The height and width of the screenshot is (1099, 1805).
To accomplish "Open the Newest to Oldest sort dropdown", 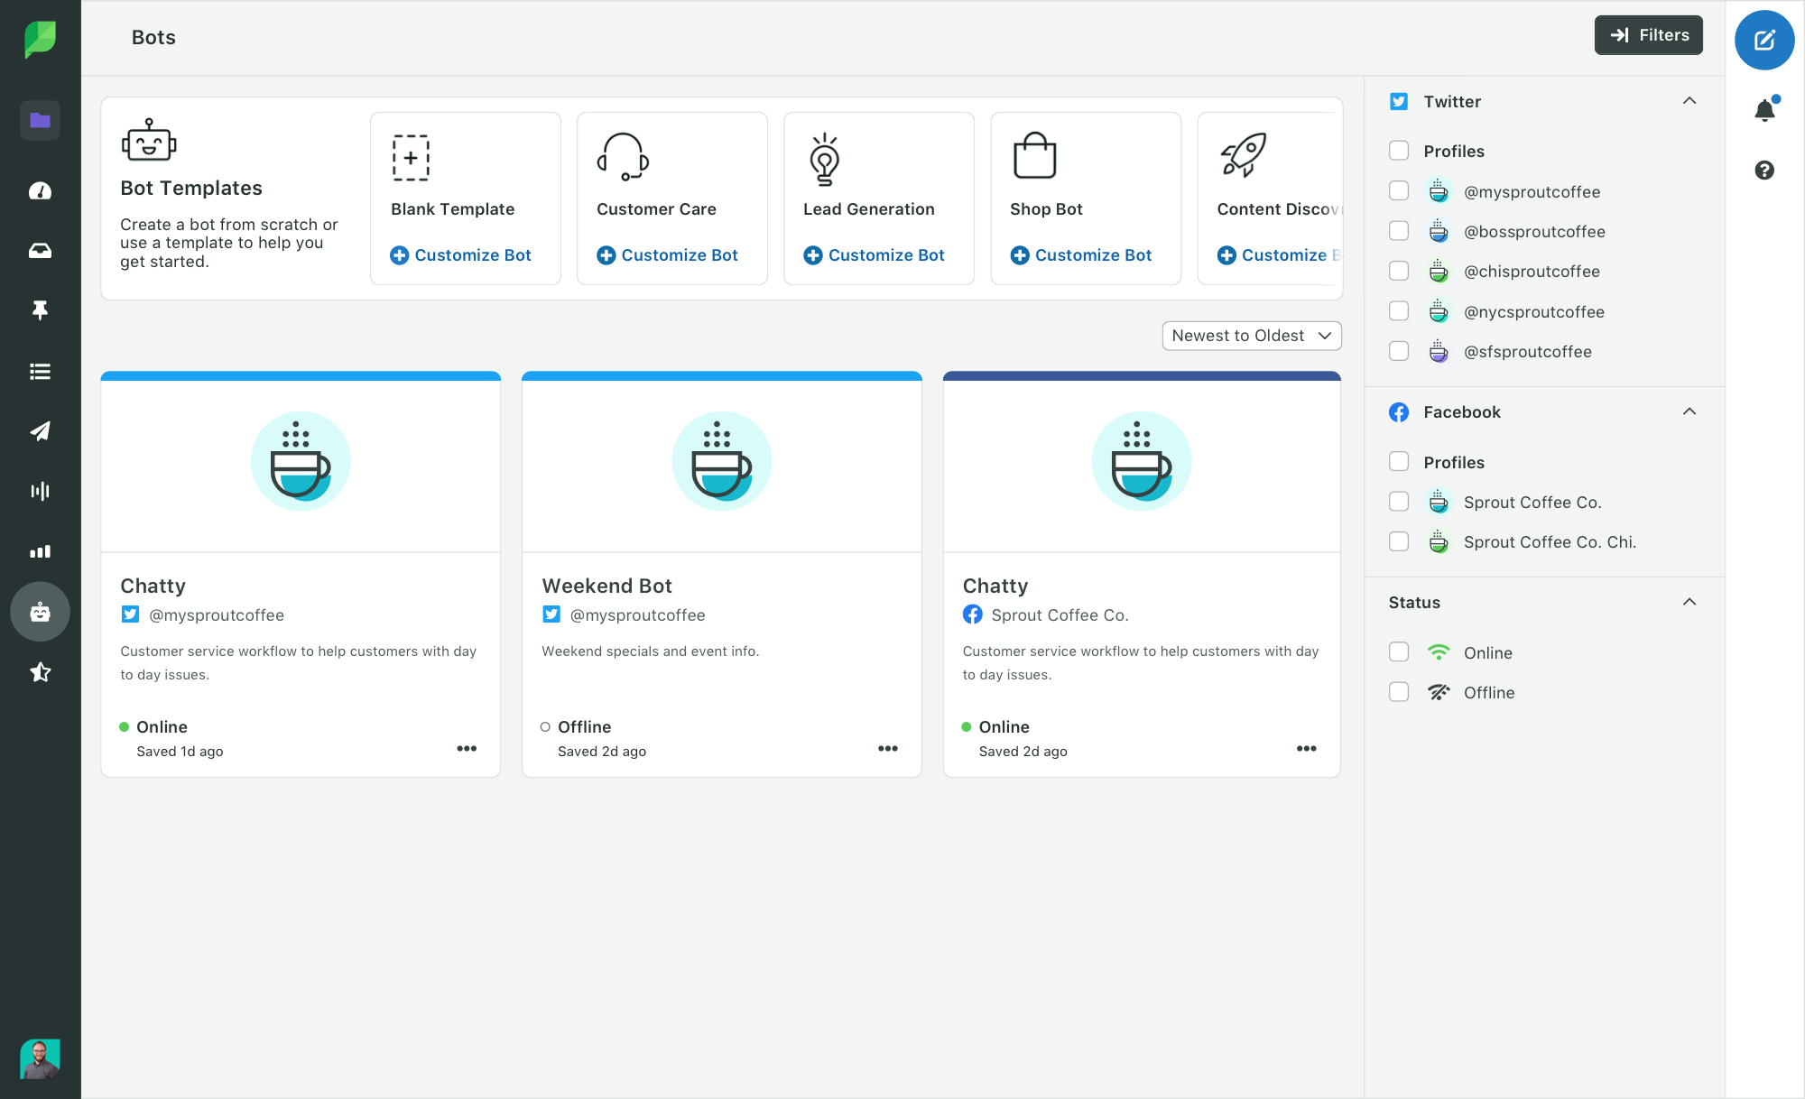I will tap(1251, 336).
